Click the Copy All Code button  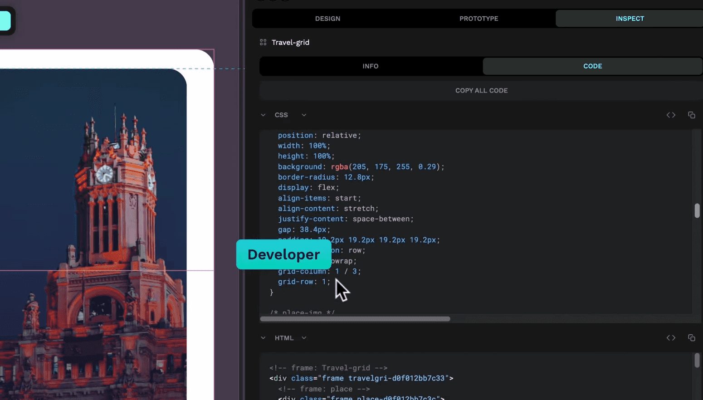481,91
